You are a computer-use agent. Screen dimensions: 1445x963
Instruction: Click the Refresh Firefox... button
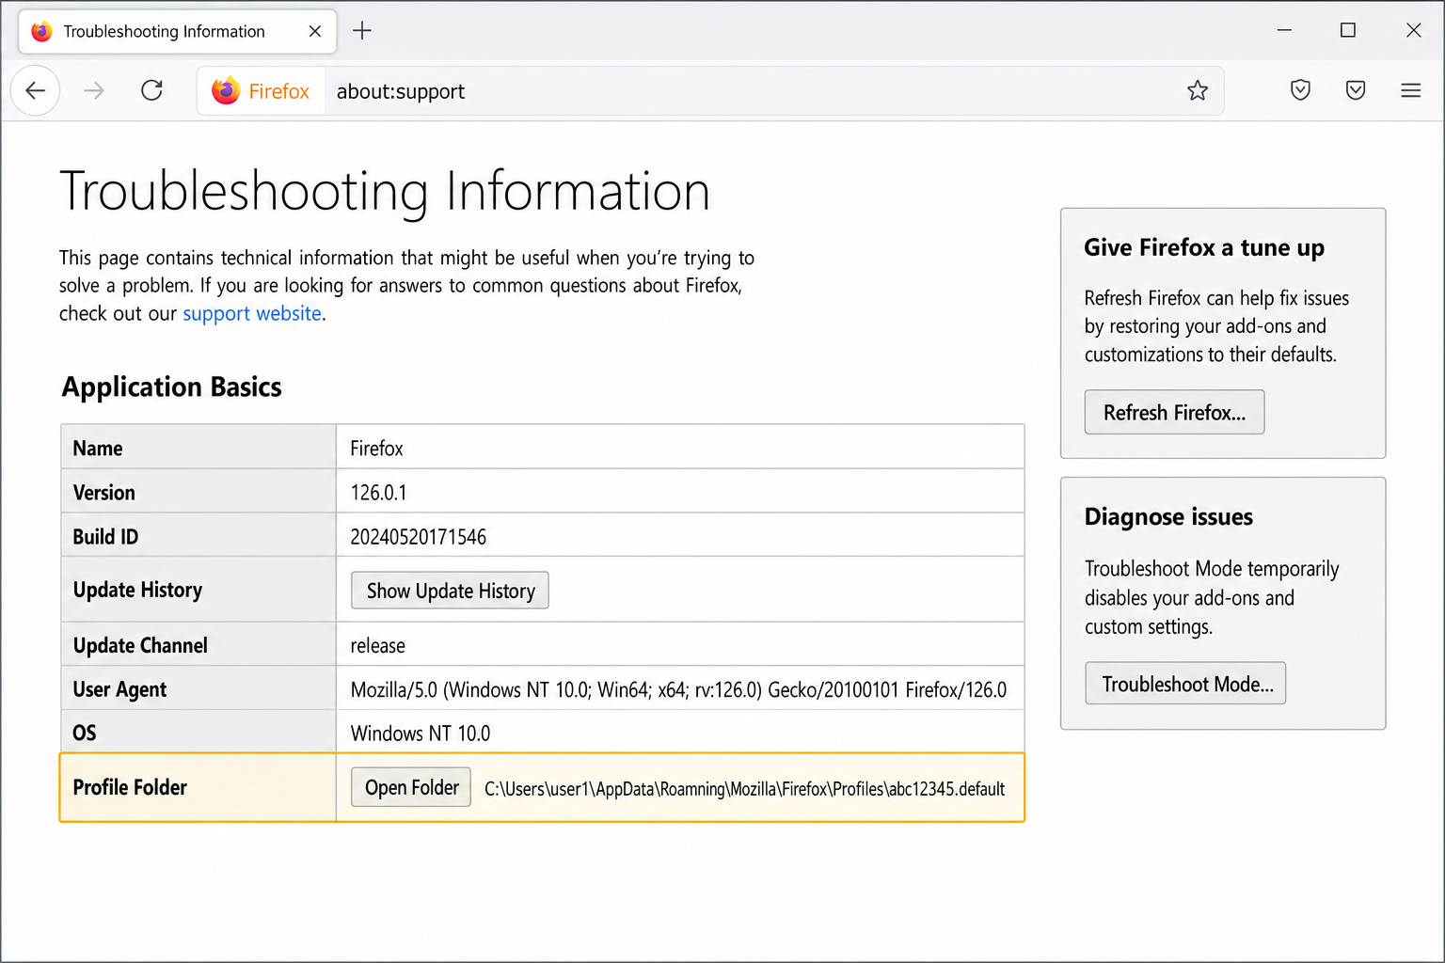tap(1174, 412)
